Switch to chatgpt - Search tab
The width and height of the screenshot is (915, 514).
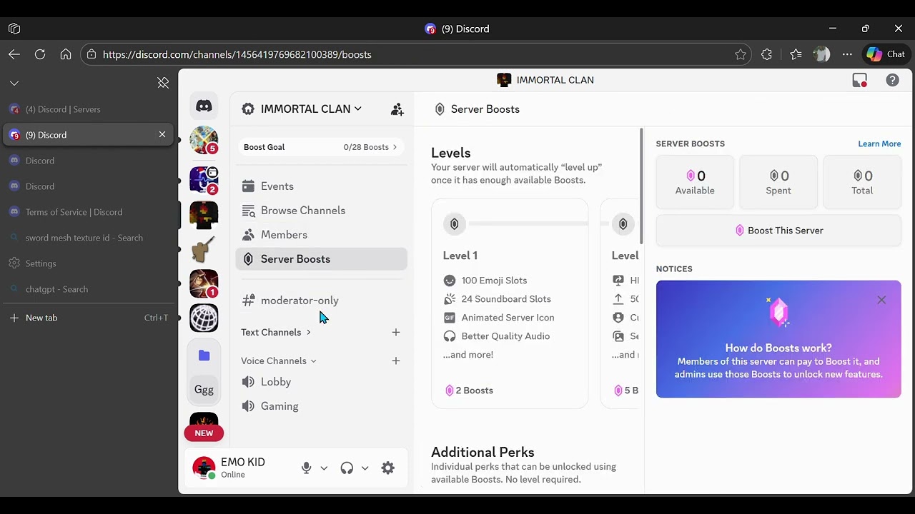pyautogui.click(x=87, y=289)
